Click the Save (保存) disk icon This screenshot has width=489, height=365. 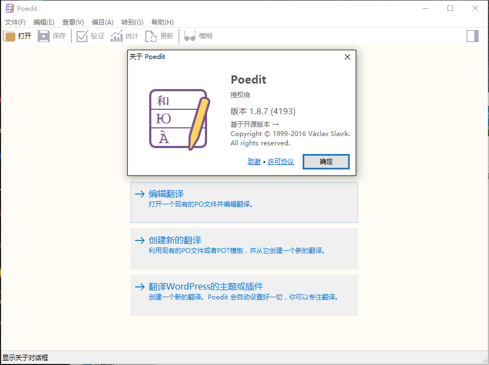click(x=44, y=36)
